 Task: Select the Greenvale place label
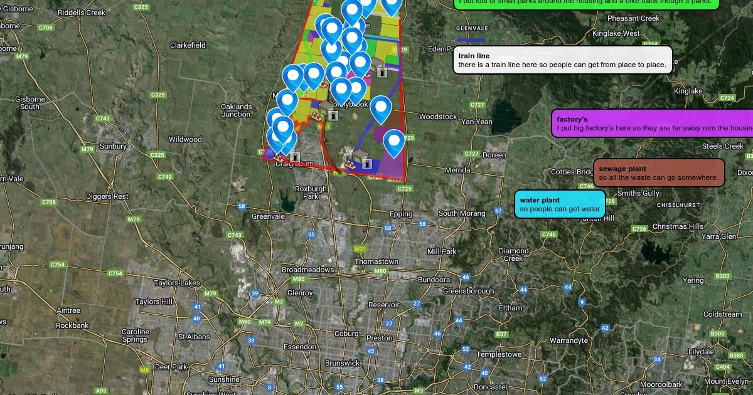pyautogui.click(x=268, y=216)
